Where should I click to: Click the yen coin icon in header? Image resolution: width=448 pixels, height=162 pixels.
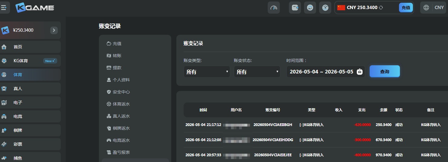click(x=325, y=8)
